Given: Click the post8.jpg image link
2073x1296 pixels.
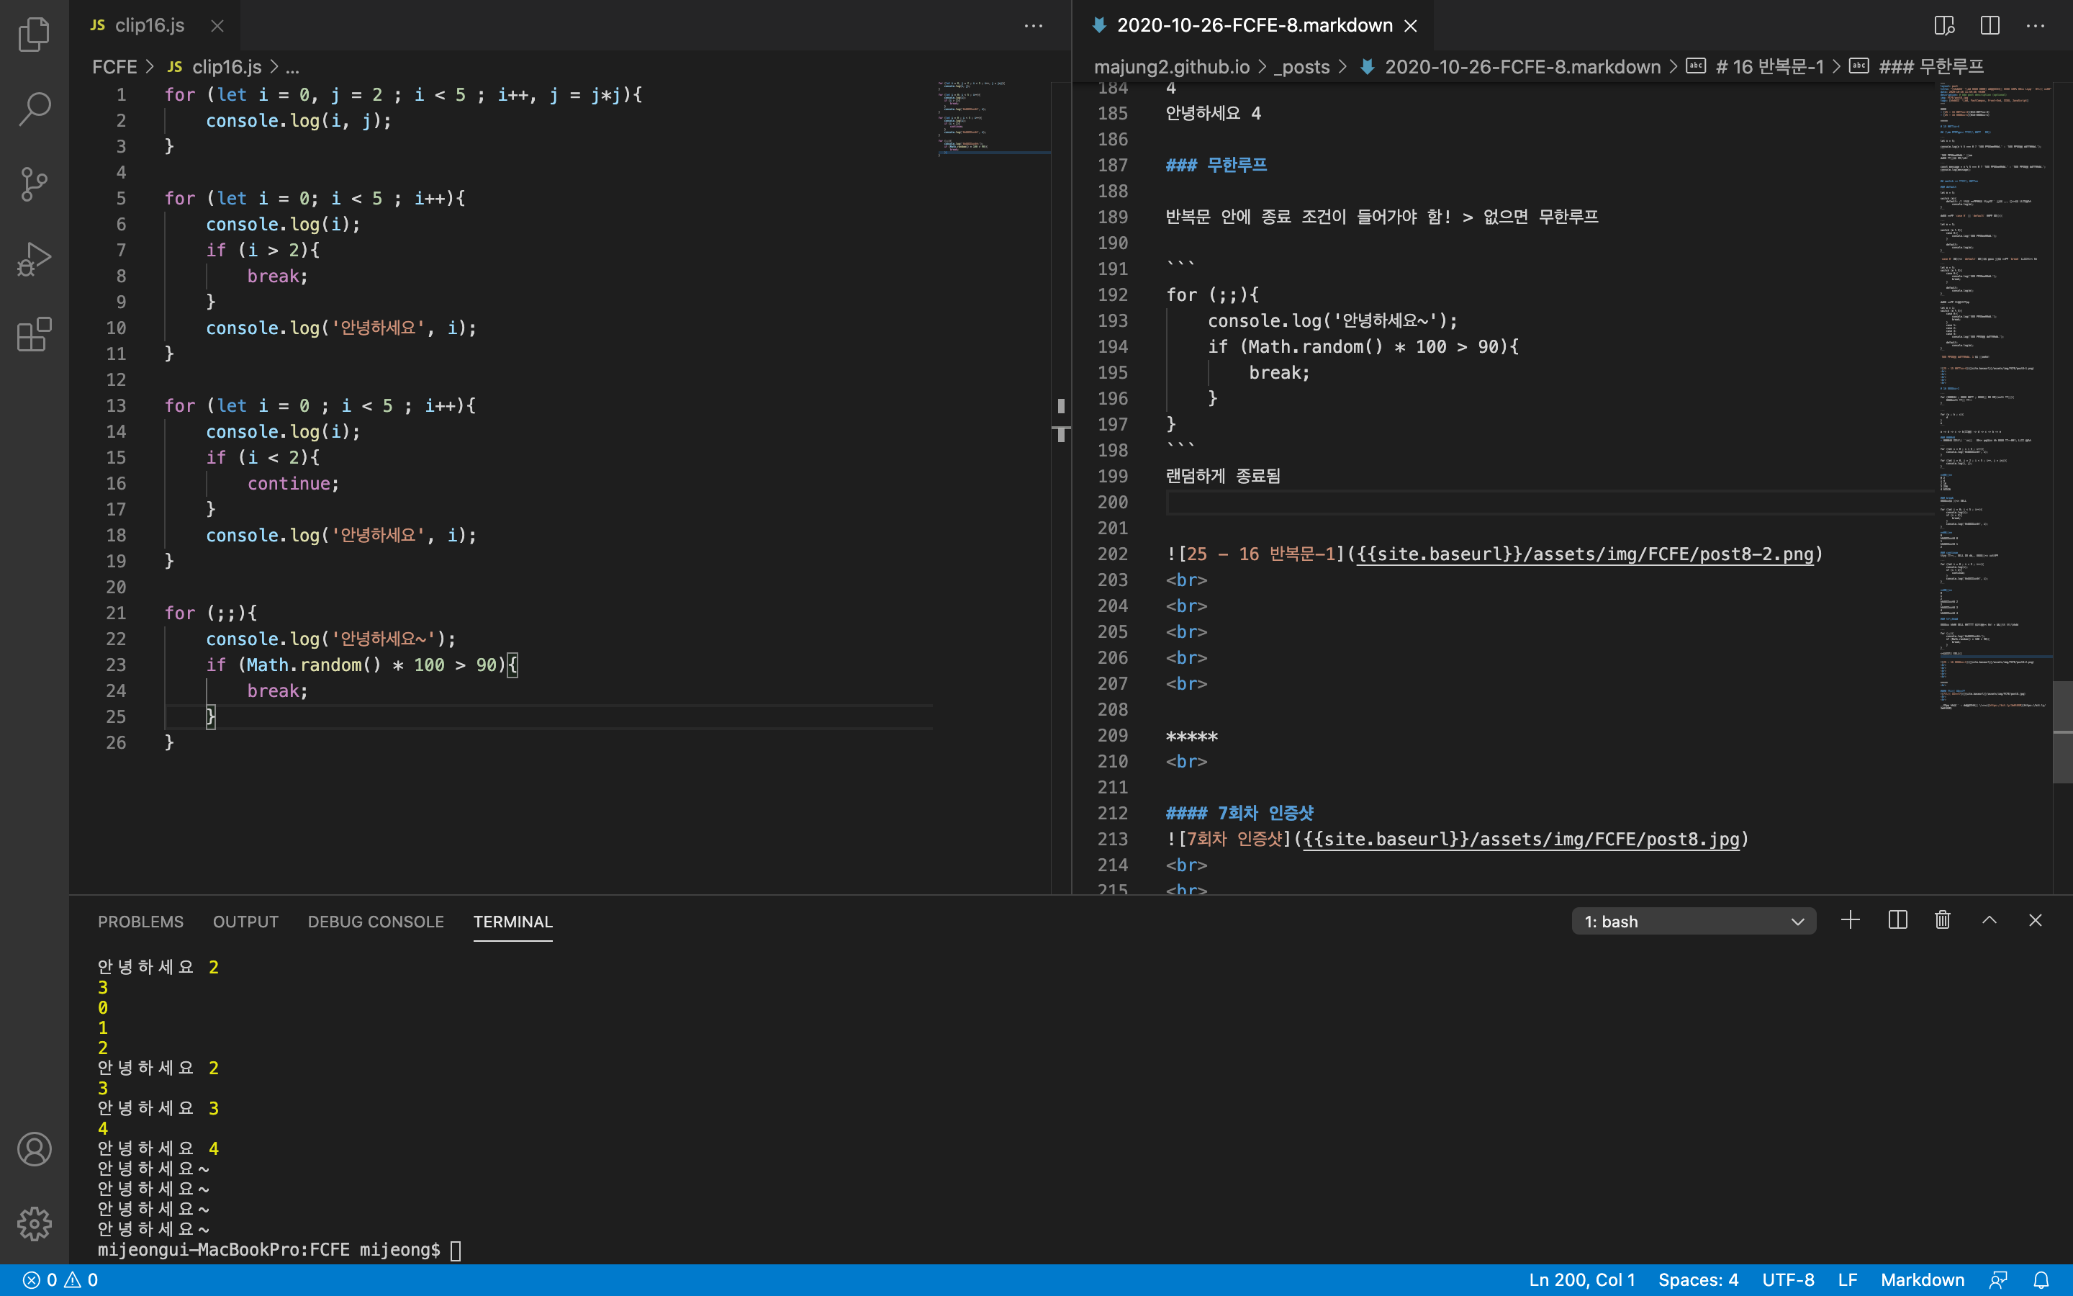Looking at the screenshot, I should click(x=1522, y=839).
